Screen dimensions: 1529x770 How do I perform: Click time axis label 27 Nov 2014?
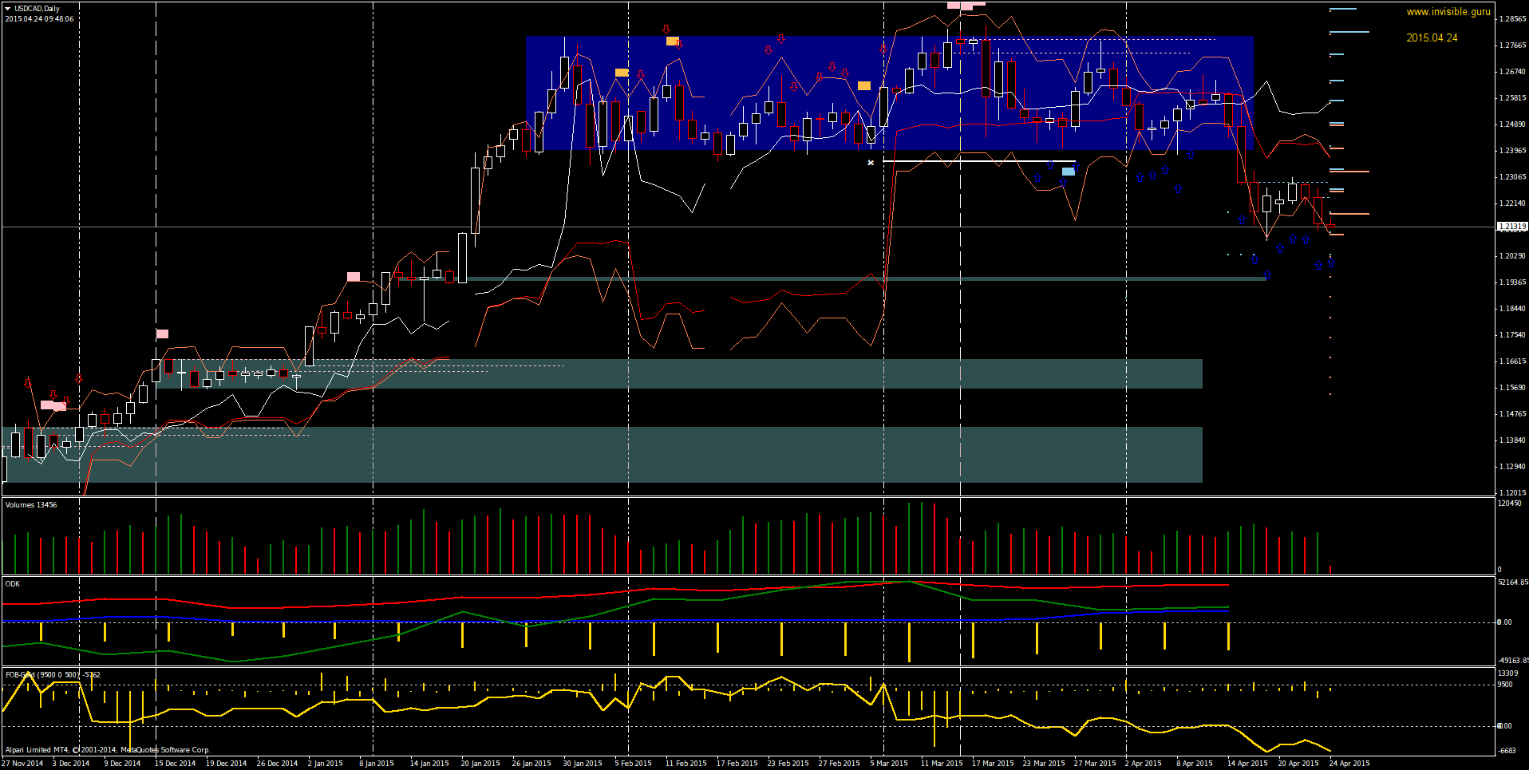tap(22, 764)
